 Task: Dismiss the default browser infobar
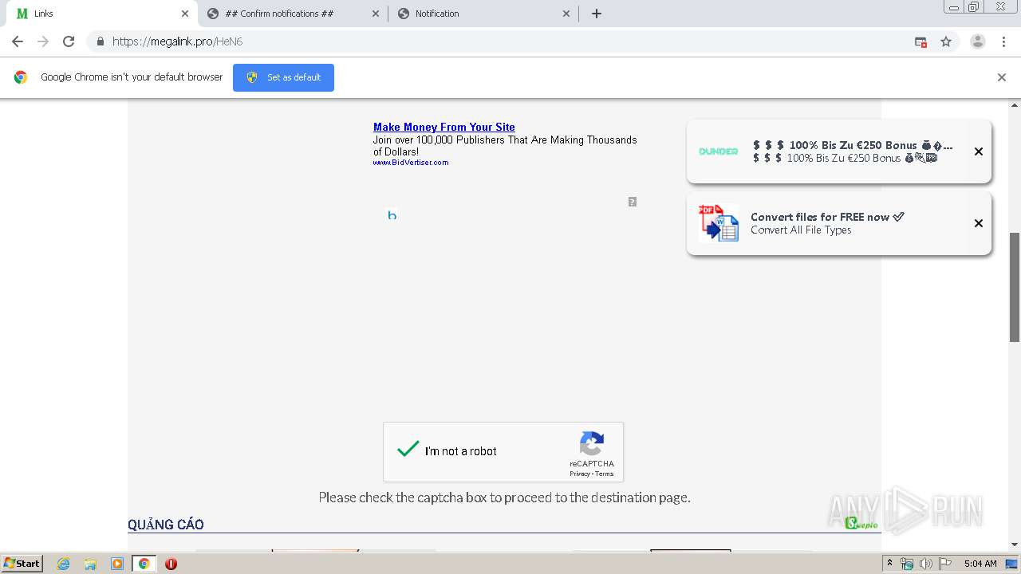click(x=1002, y=77)
